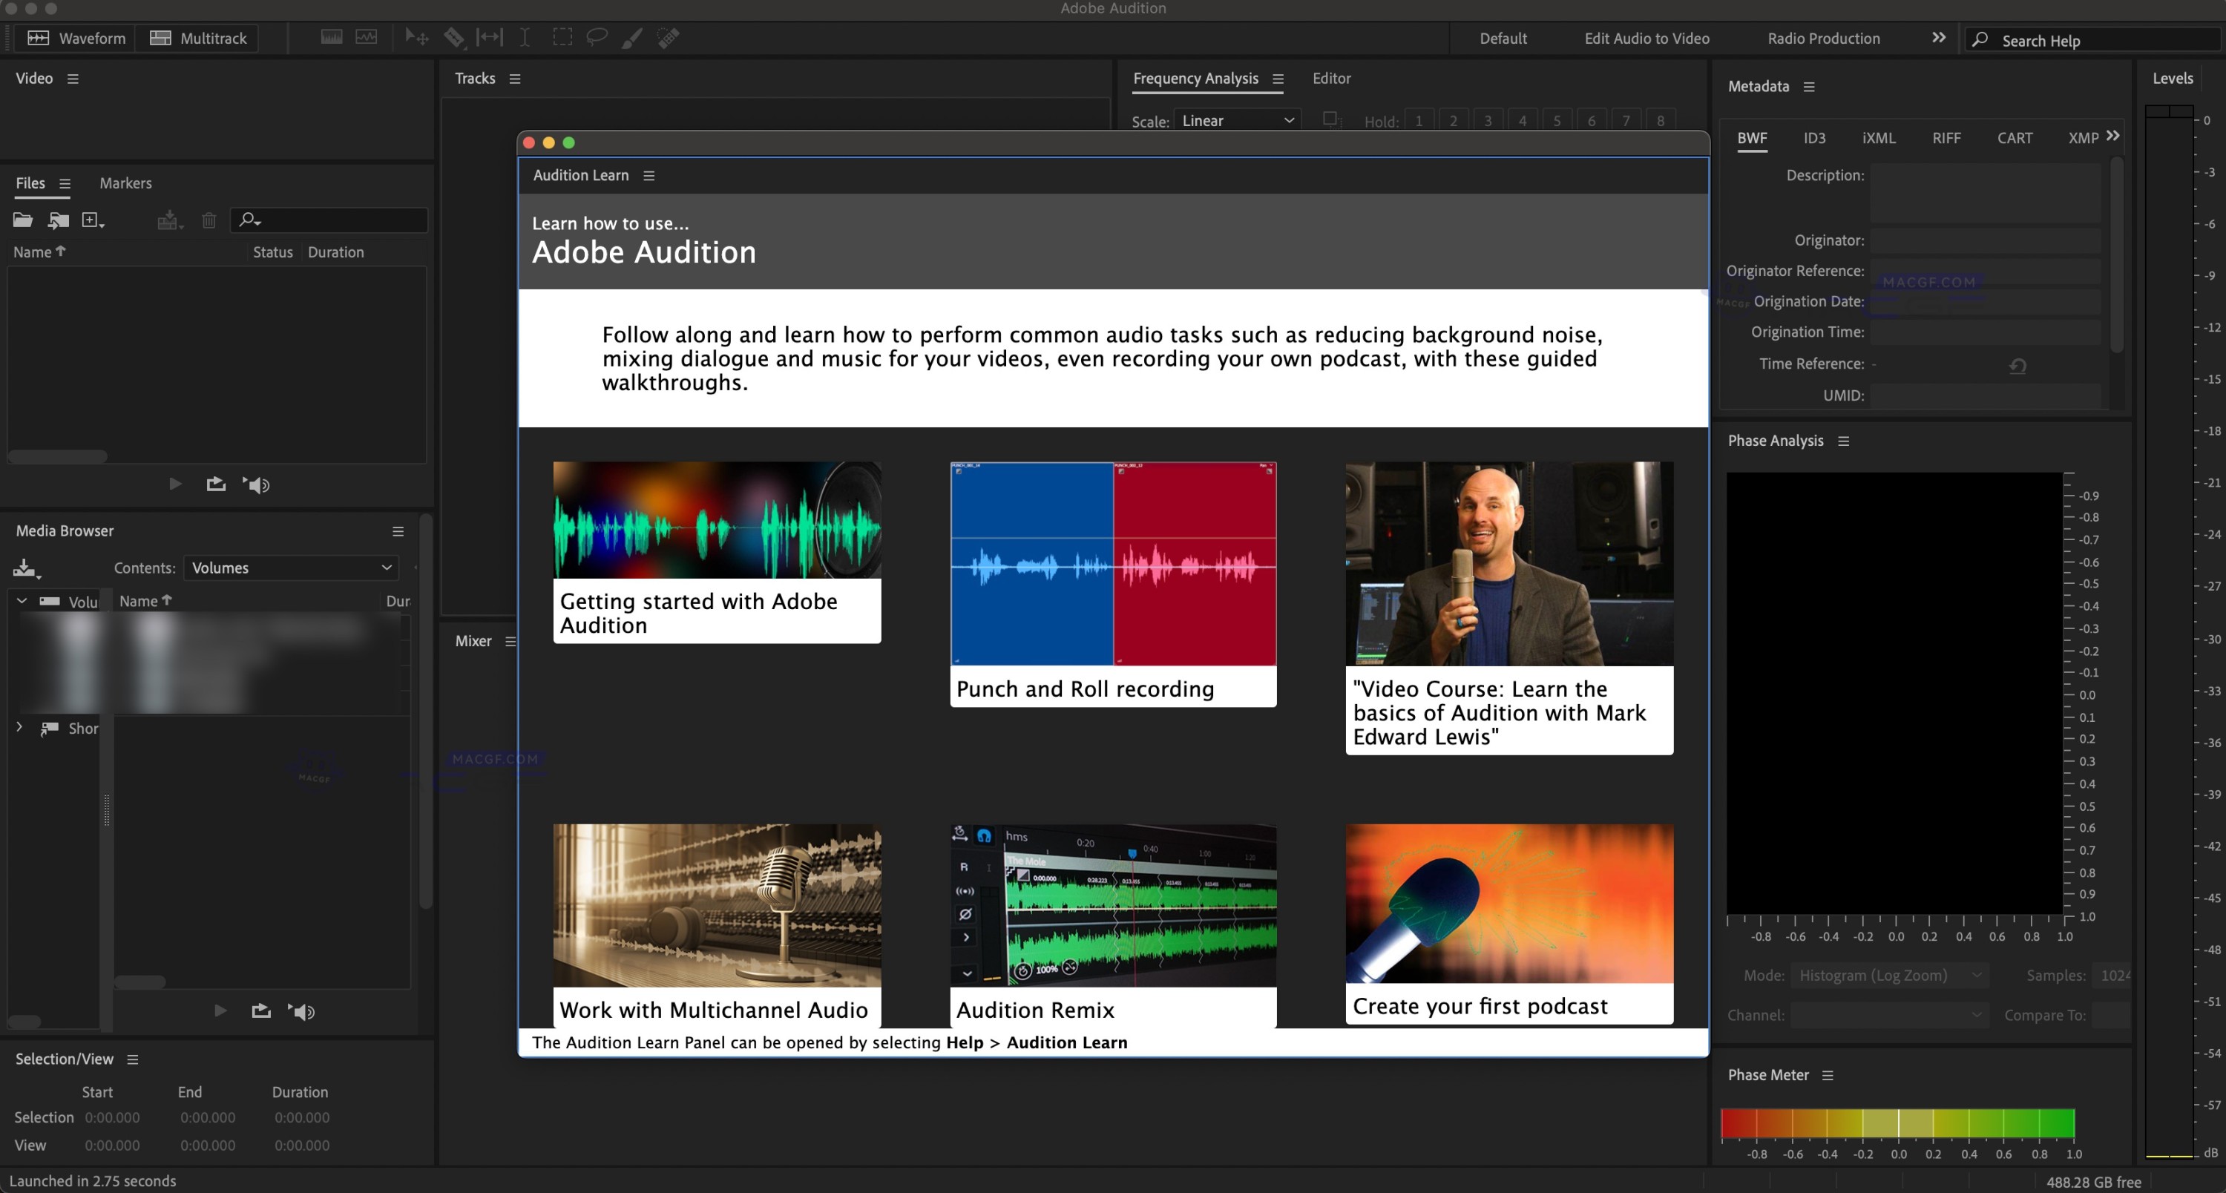
Task: Open the Editor panel tab
Action: (1330, 79)
